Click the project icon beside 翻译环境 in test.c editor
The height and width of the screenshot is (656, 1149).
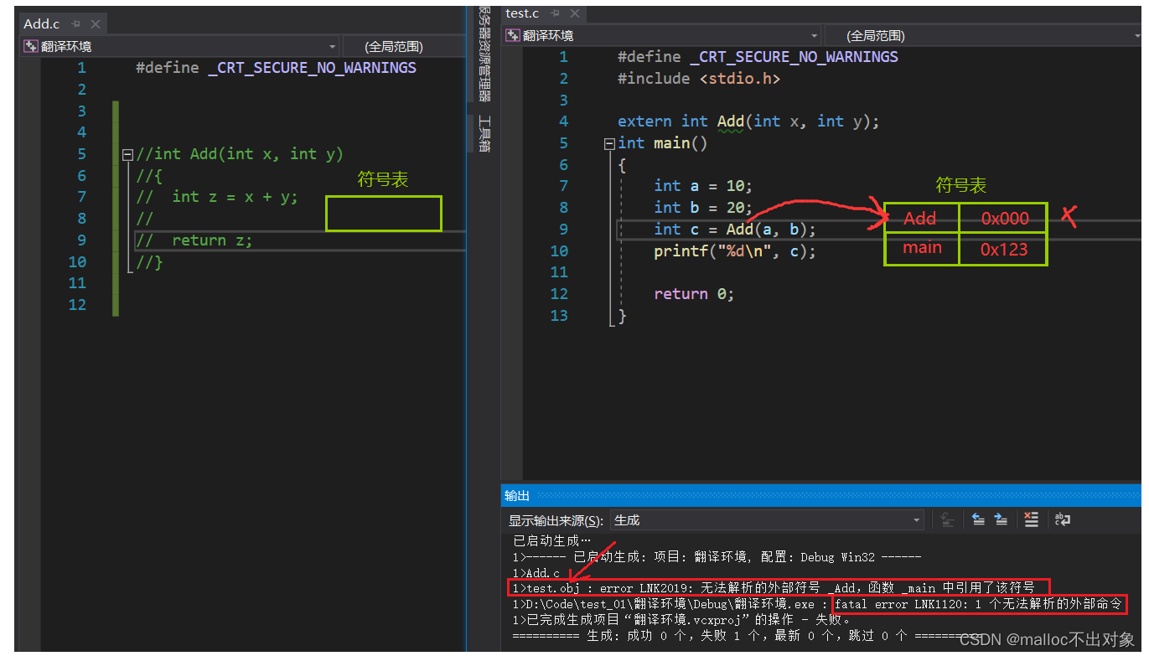(x=513, y=35)
